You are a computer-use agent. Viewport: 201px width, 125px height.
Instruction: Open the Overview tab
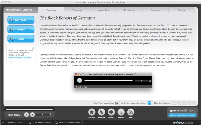click(51, 10)
